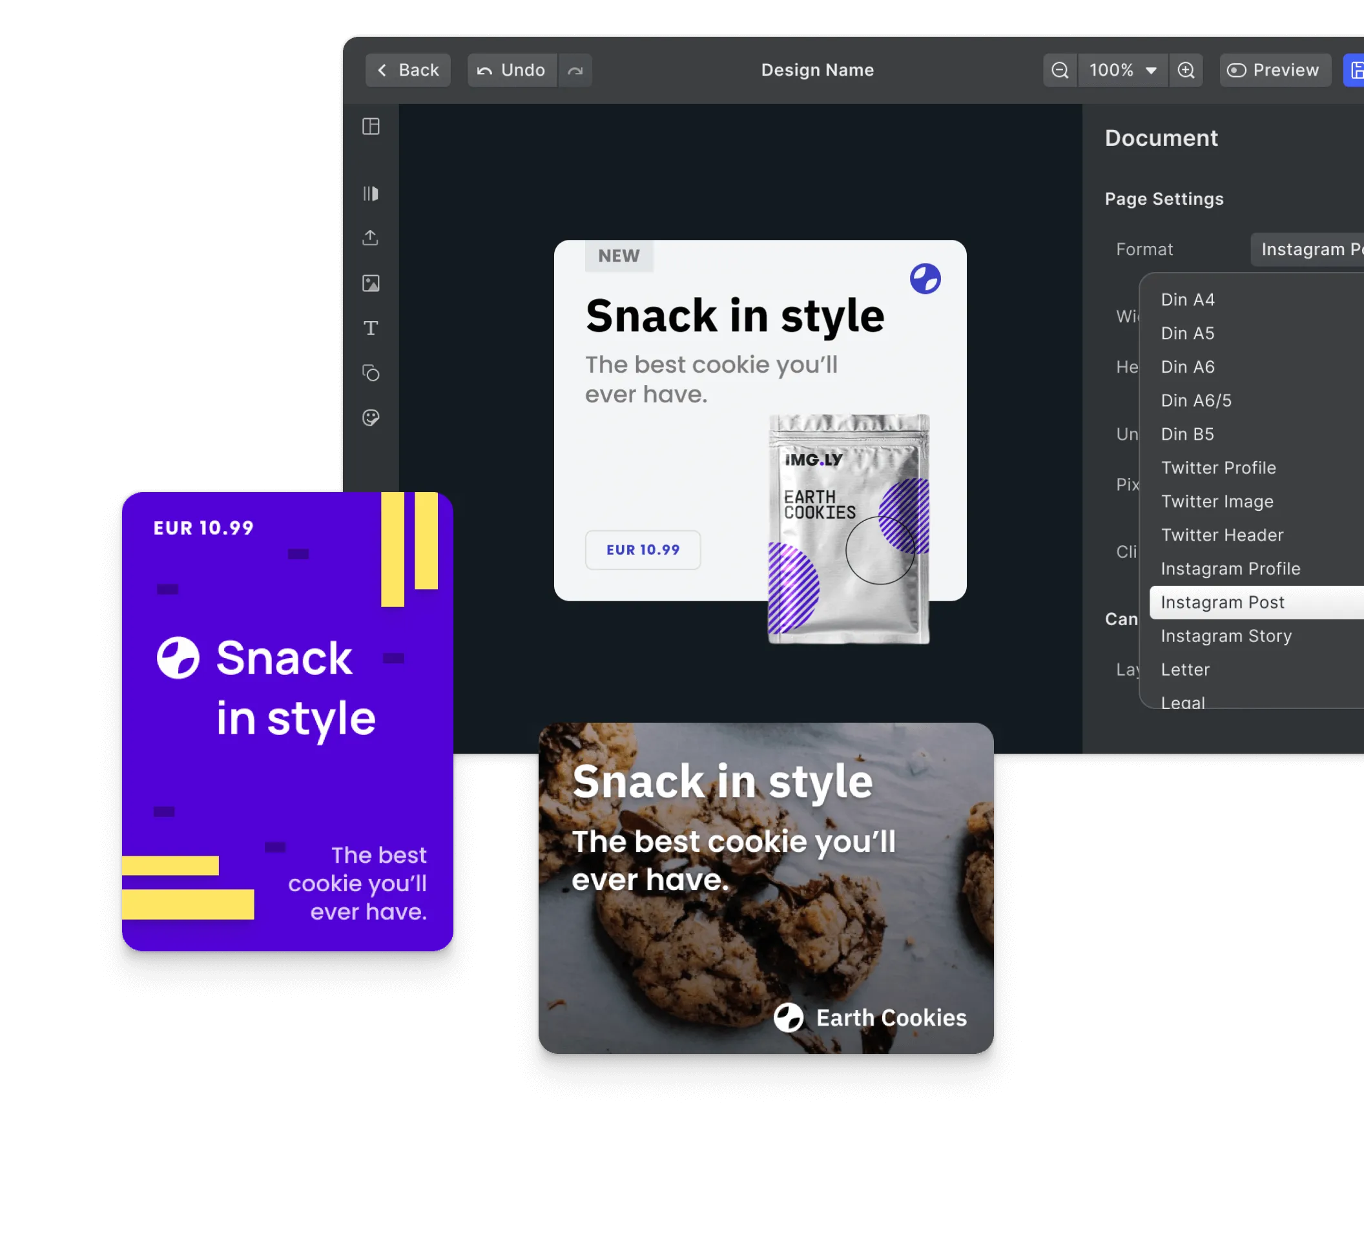
Task: Click the Earth Cookies logo on photo card
Action: (870, 1018)
